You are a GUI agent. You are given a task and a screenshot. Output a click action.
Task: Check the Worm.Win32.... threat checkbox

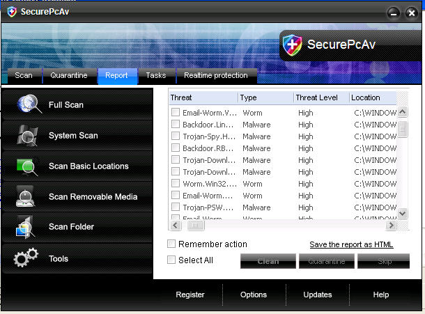pos(176,183)
